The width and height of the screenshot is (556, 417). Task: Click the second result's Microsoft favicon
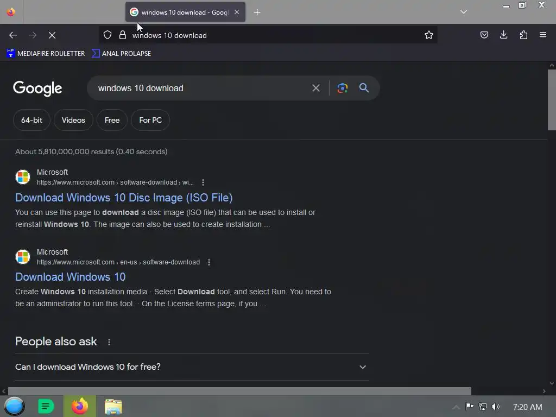click(x=23, y=257)
